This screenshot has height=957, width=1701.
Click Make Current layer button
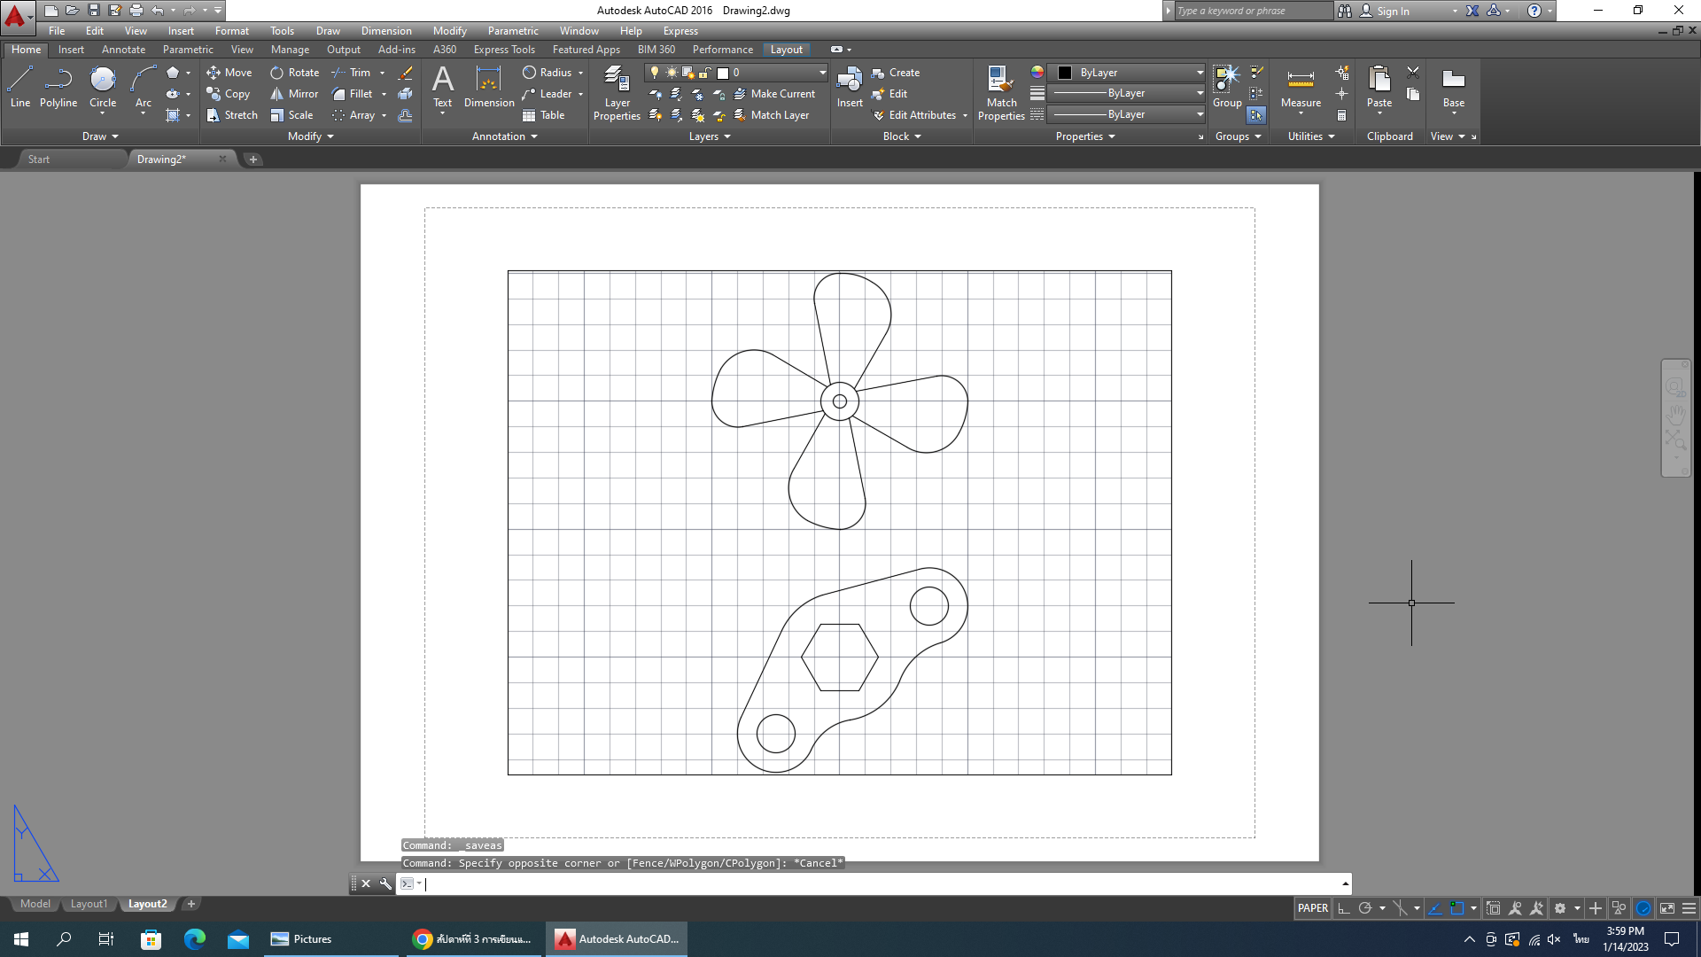coord(774,94)
